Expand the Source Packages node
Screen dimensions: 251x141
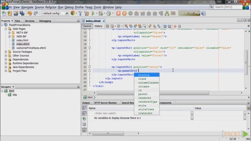click(x=6, y=52)
